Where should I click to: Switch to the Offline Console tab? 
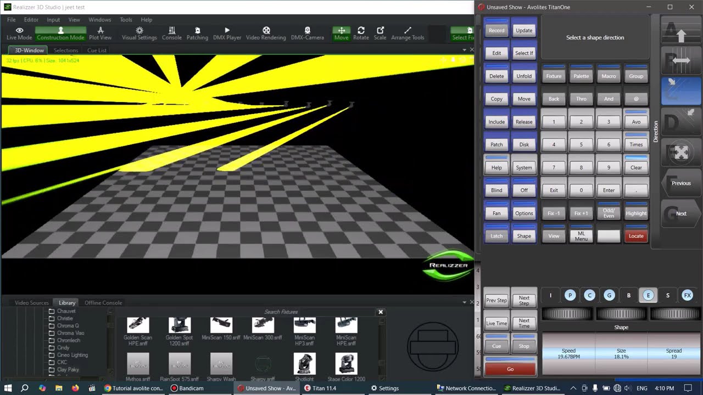[103, 303]
